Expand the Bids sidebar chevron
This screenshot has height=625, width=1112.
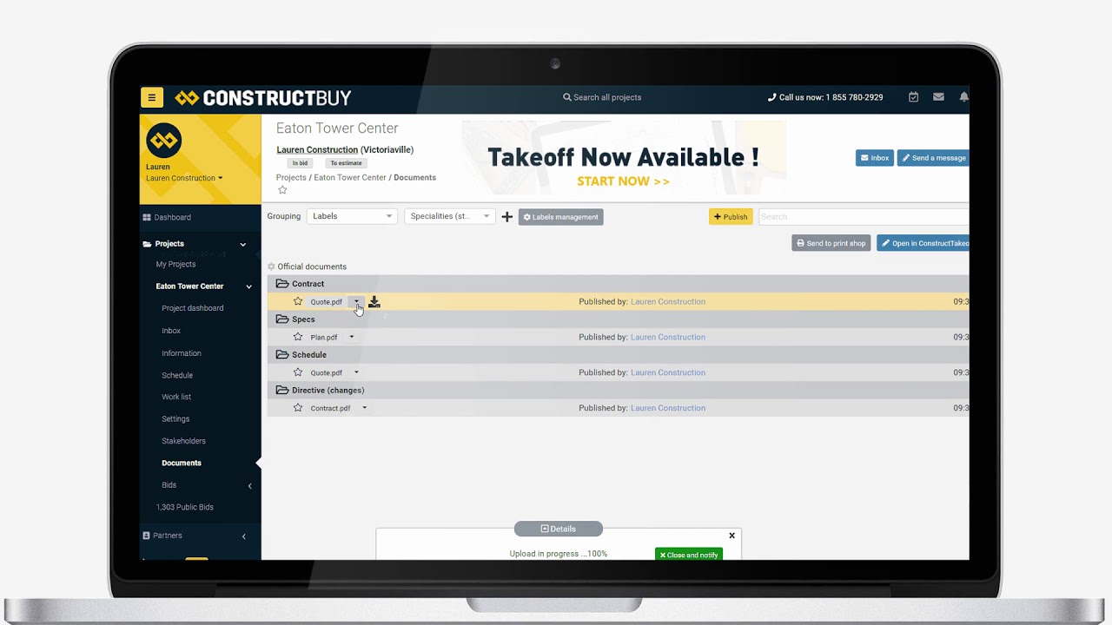250,486
